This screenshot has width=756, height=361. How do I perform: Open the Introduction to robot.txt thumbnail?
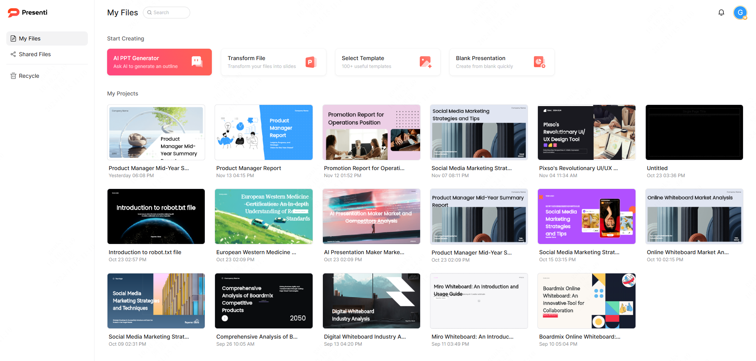coord(156,216)
